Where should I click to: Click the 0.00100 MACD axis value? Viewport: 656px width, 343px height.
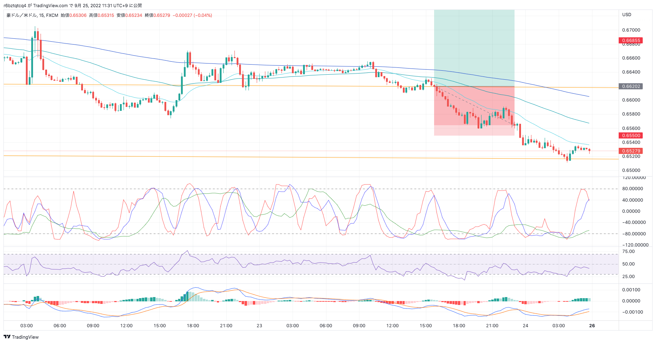631,290
